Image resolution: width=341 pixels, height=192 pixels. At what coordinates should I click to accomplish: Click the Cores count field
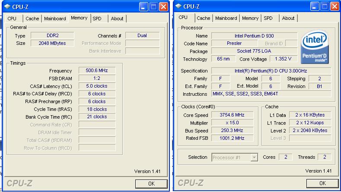pos(286,157)
